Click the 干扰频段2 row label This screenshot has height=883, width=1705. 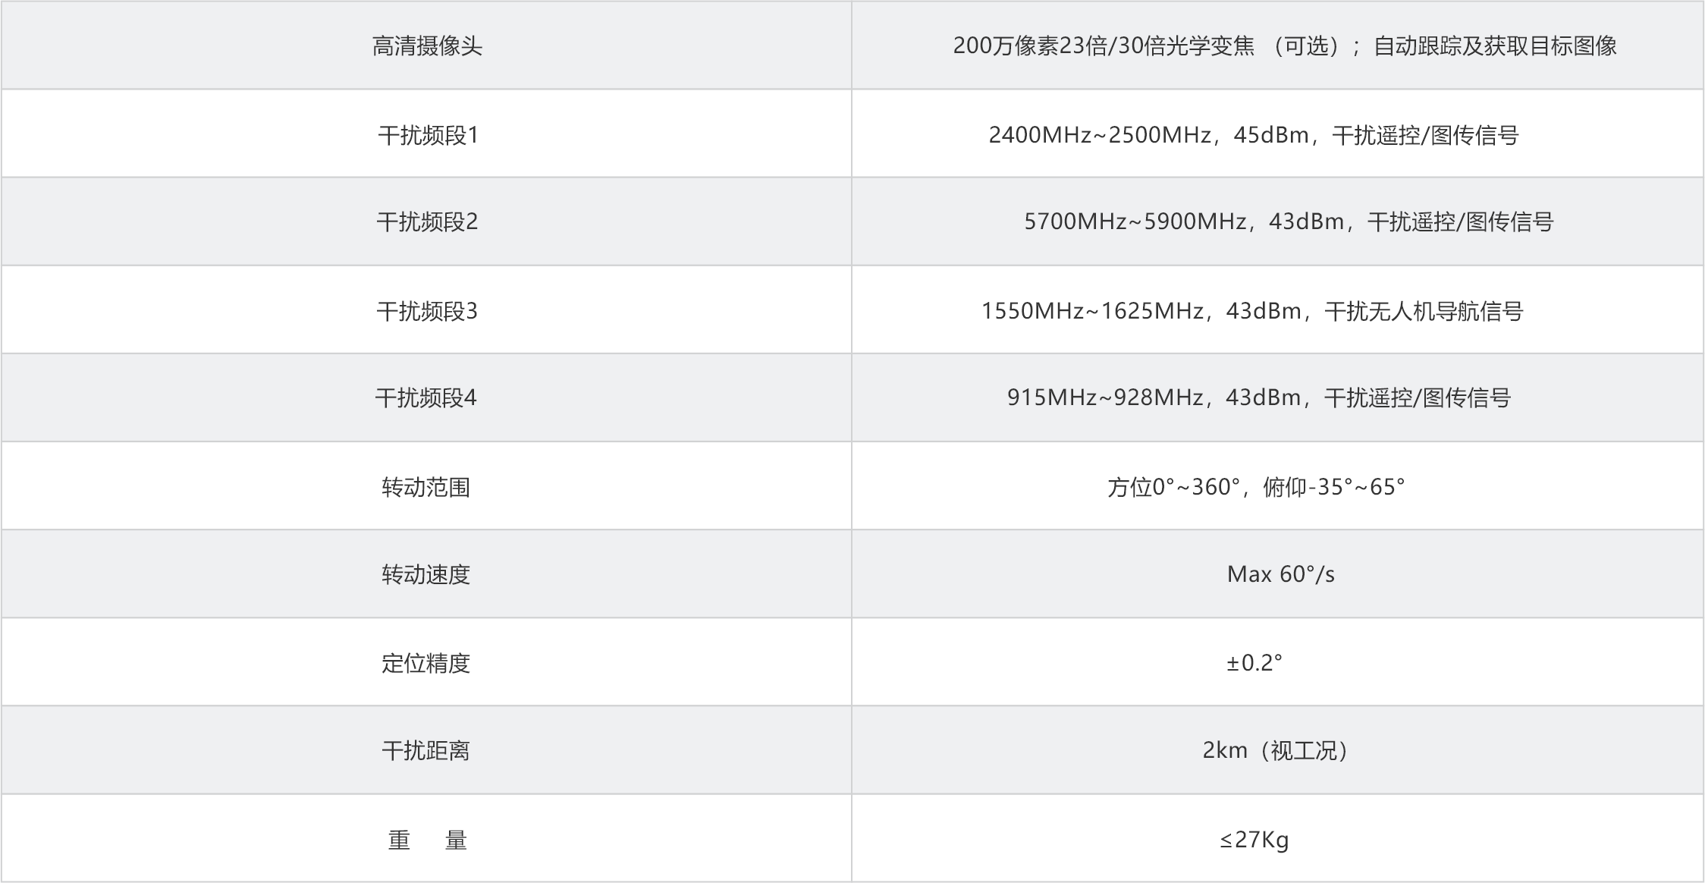point(427,222)
